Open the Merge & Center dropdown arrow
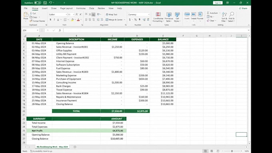Screen dimensions: 272x153 (x=124, y=20)
